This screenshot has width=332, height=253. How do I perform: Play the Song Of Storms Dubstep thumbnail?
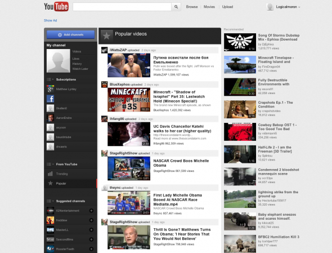pos(240,42)
